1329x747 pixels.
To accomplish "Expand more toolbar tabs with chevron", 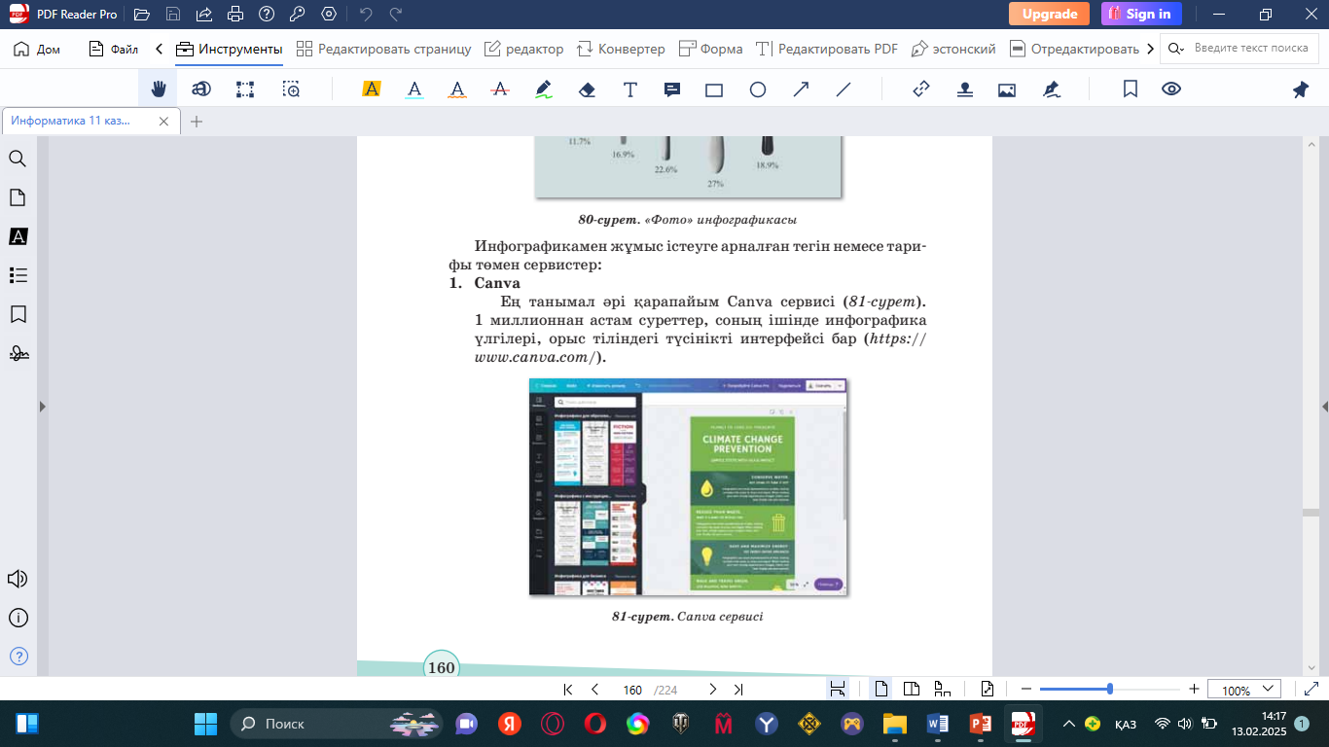I will point(1151,49).
